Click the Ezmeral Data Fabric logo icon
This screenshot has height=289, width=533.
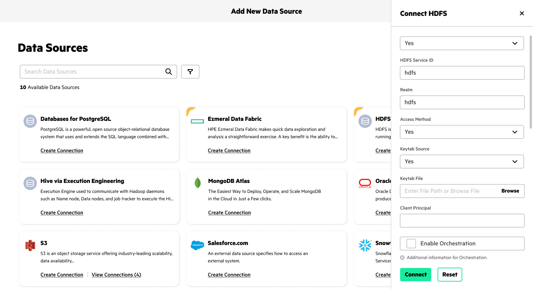pyautogui.click(x=198, y=121)
